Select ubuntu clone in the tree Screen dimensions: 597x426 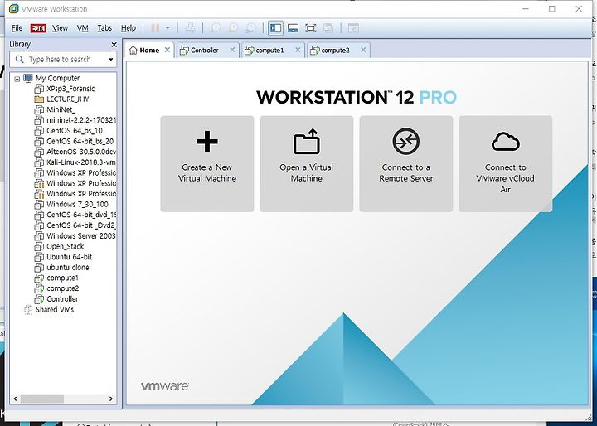(x=68, y=268)
